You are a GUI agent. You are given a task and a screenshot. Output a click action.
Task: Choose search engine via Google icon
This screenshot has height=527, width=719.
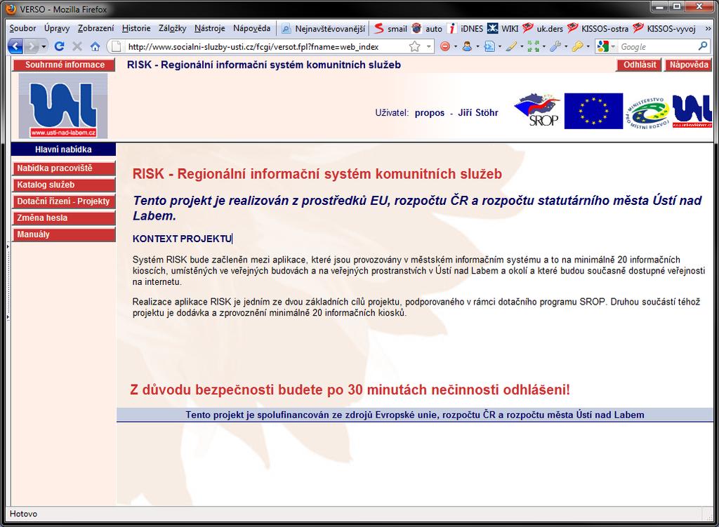[605, 46]
